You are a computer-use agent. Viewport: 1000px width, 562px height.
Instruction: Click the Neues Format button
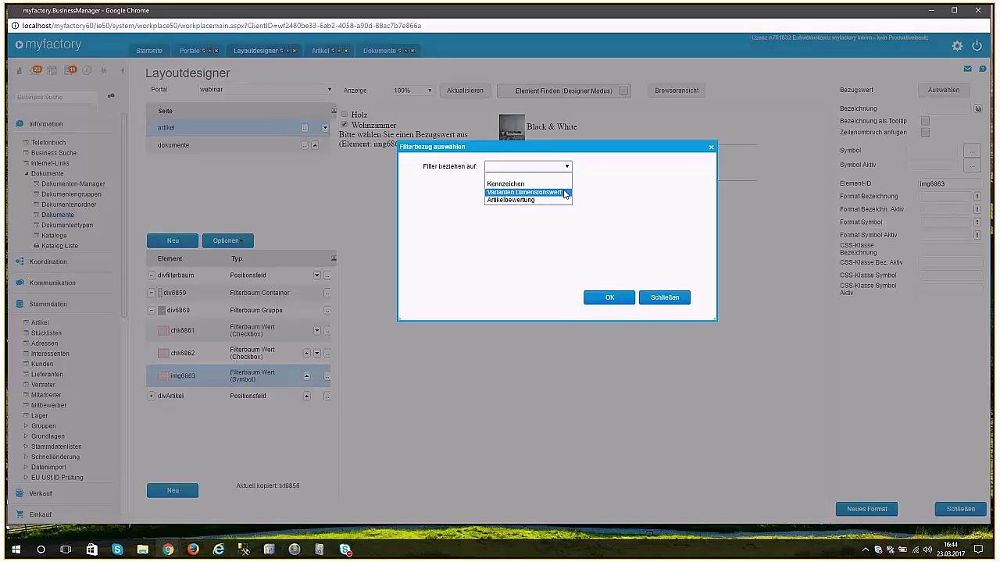[867, 509]
